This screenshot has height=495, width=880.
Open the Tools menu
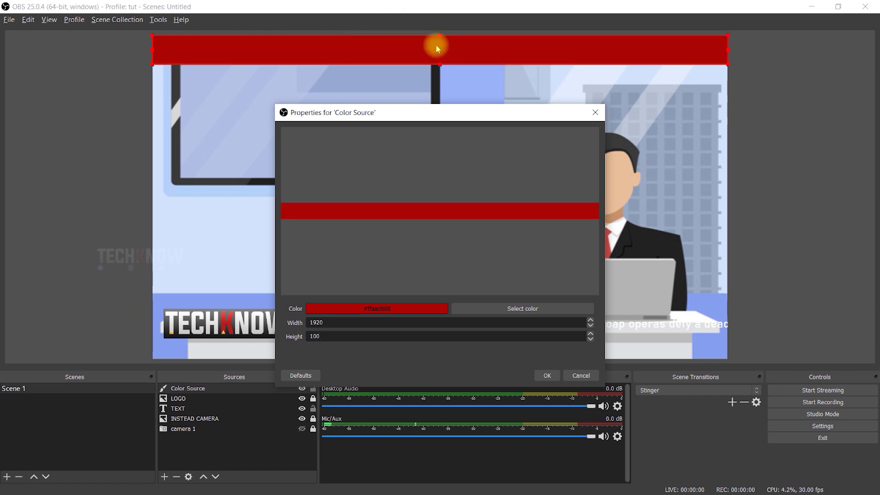[158, 20]
